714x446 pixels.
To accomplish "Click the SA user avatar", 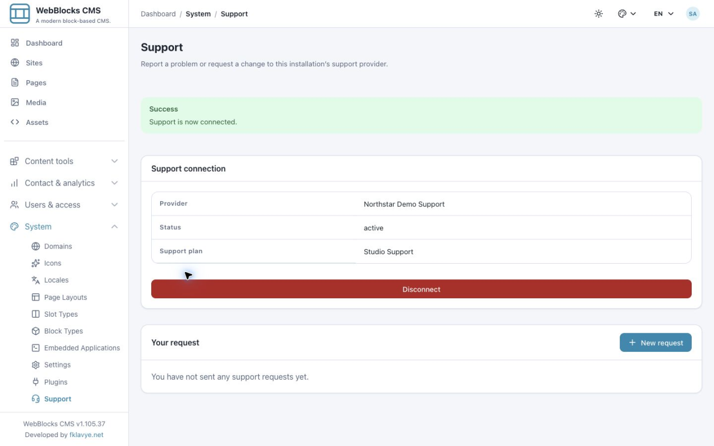I will [693, 14].
